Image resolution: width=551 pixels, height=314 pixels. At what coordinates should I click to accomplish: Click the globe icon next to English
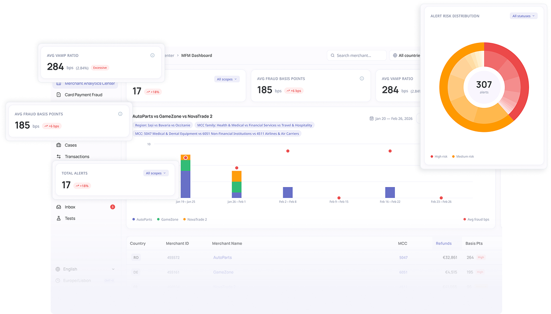(58, 269)
